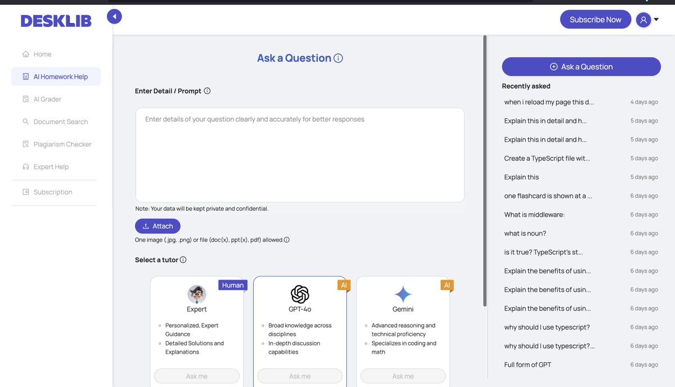Click the Document Search magnifier icon
Screen dimensions: 675x387
[26, 121]
